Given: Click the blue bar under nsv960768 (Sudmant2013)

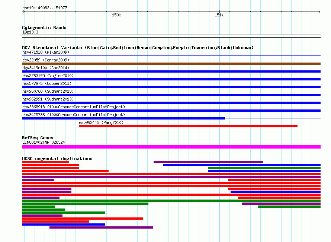Looking at the screenshot, I should click(x=171, y=95).
